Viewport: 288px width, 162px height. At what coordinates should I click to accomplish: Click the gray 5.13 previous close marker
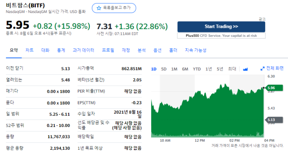click(274, 120)
